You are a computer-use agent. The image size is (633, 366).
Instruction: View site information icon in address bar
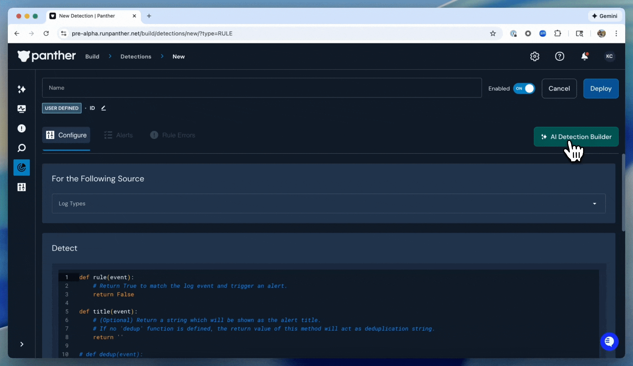64,33
